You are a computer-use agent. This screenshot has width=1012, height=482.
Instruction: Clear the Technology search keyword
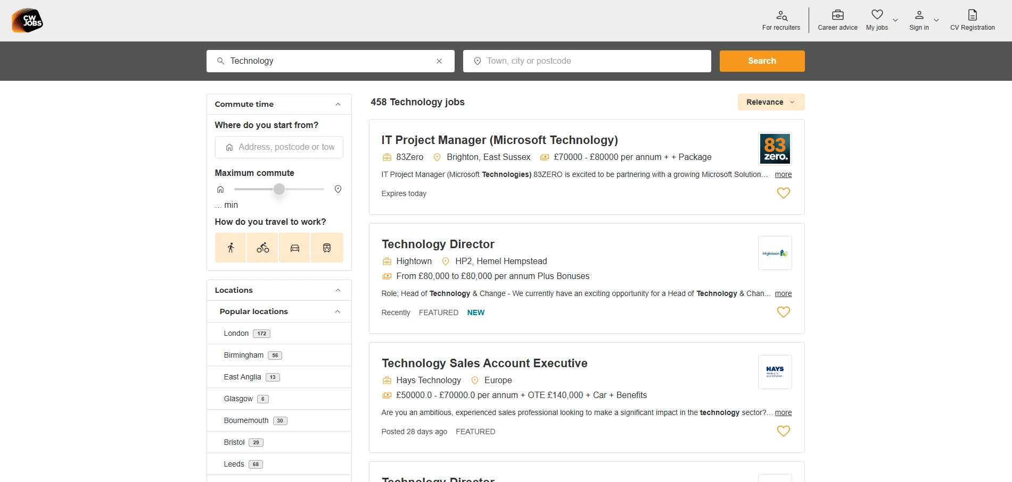pyautogui.click(x=439, y=61)
